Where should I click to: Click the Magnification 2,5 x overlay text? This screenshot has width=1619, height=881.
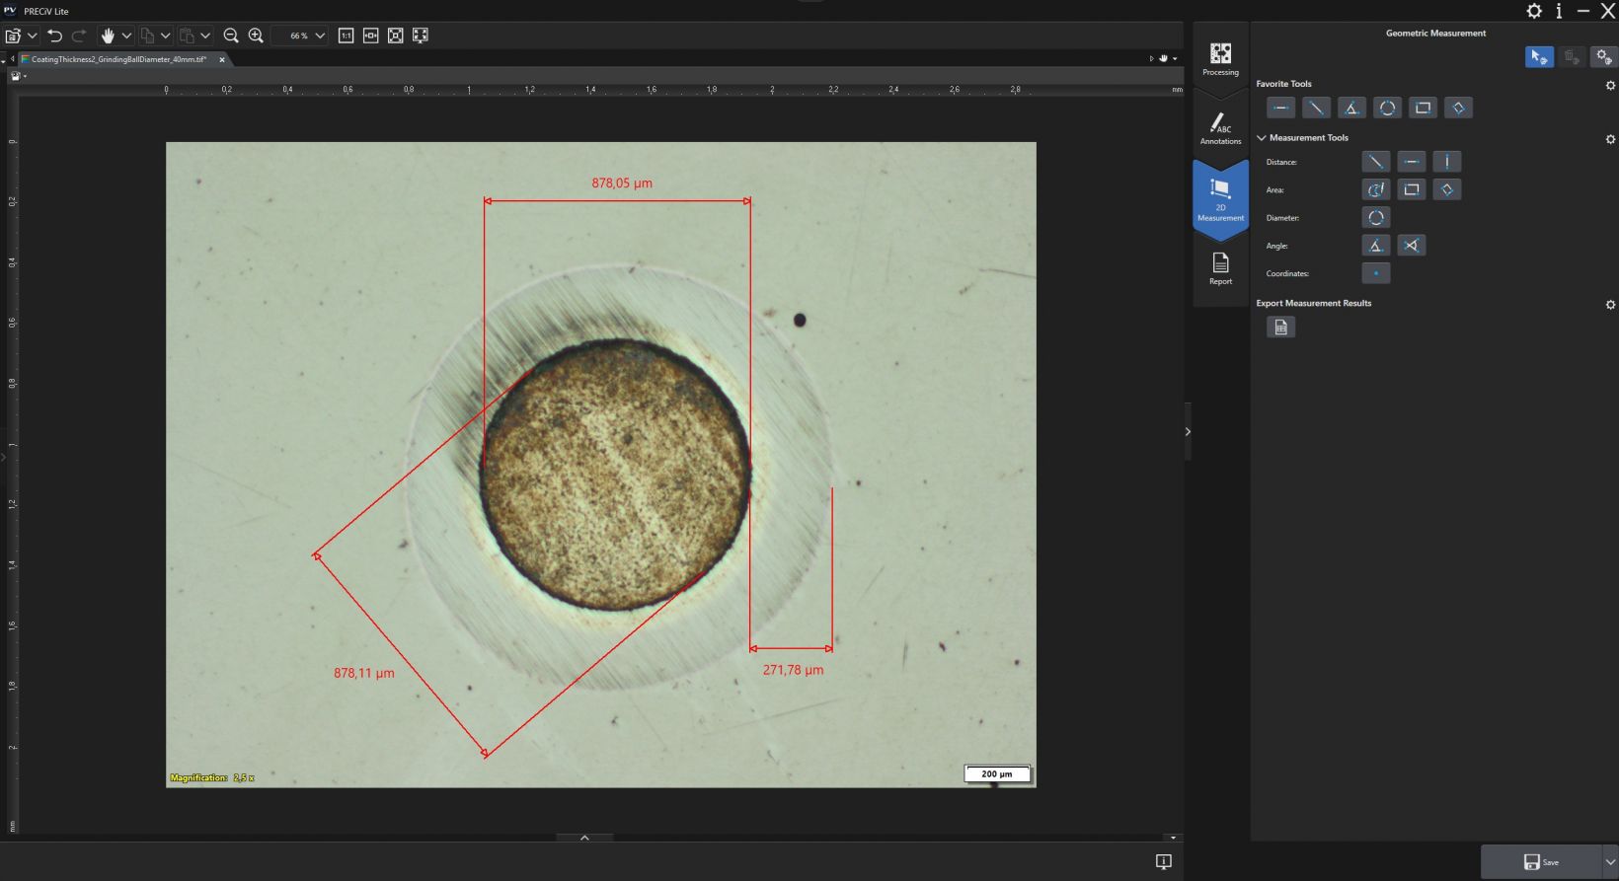point(212,778)
